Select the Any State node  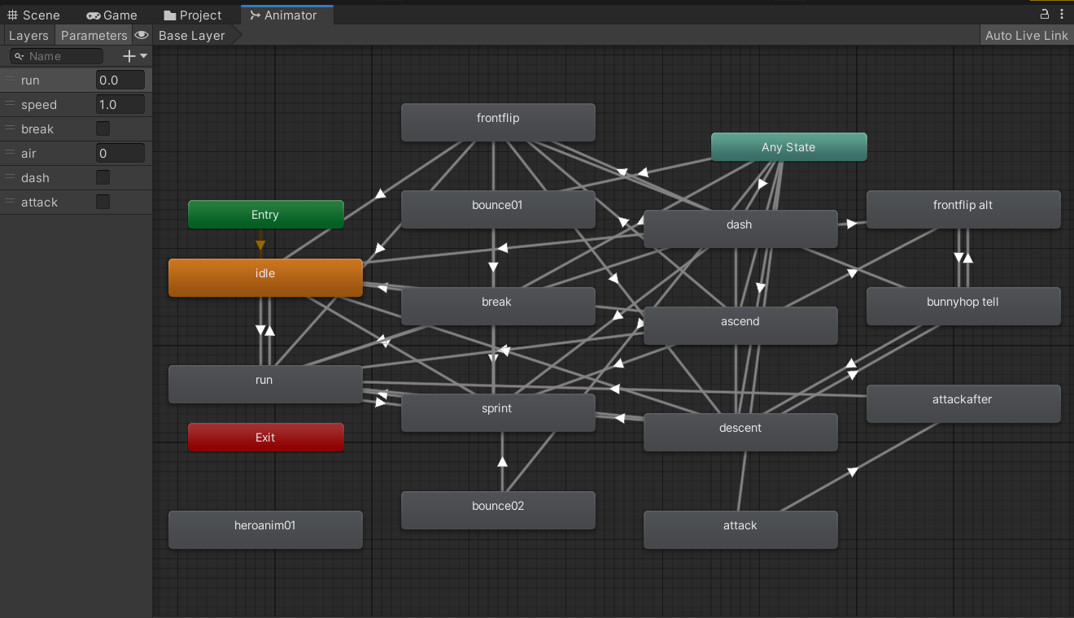(788, 147)
